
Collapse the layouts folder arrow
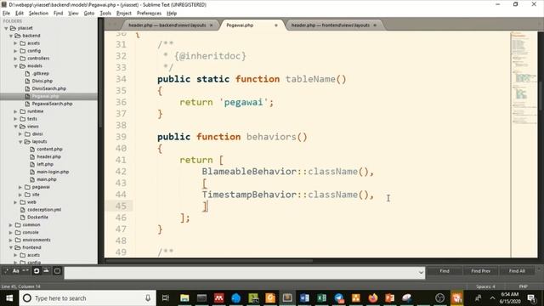[x=20, y=142]
